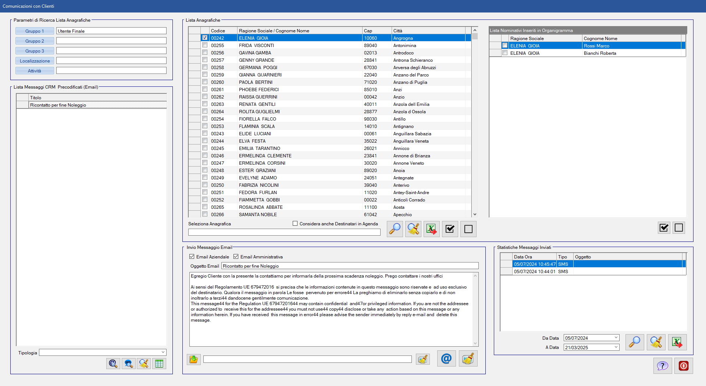This screenshot has height=386, width=706.
Task: Open the Tipologia dropdown
Action: pos(163,352)
